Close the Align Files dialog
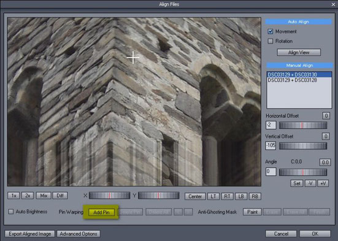Image resolution: width=338 pixels, height=241 pixels. click(333, 4)
